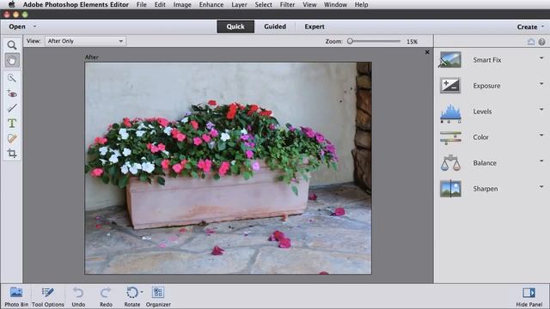Image resolution: width=550 pixels, height=309 pixels.
Task: Switch to Guided mode tab
Action: coord(275,27)
